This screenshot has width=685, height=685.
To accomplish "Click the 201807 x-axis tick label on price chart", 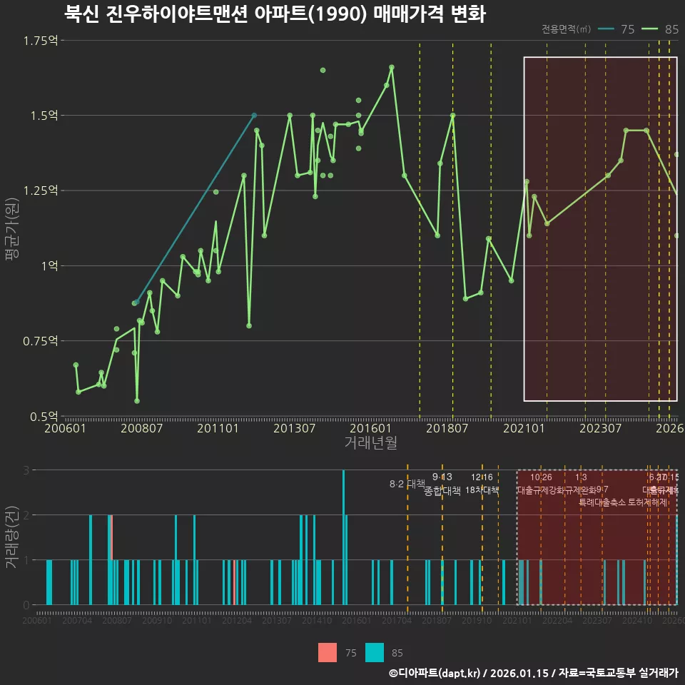I will coord(447,428).
